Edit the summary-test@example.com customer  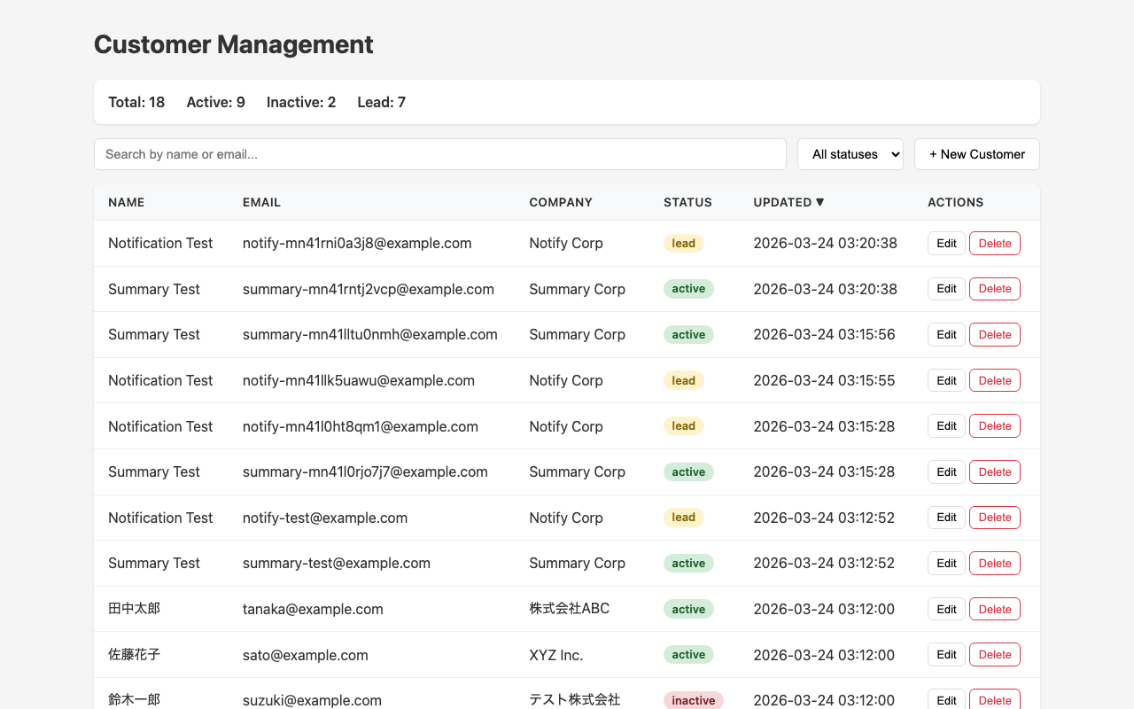(946, 564)
